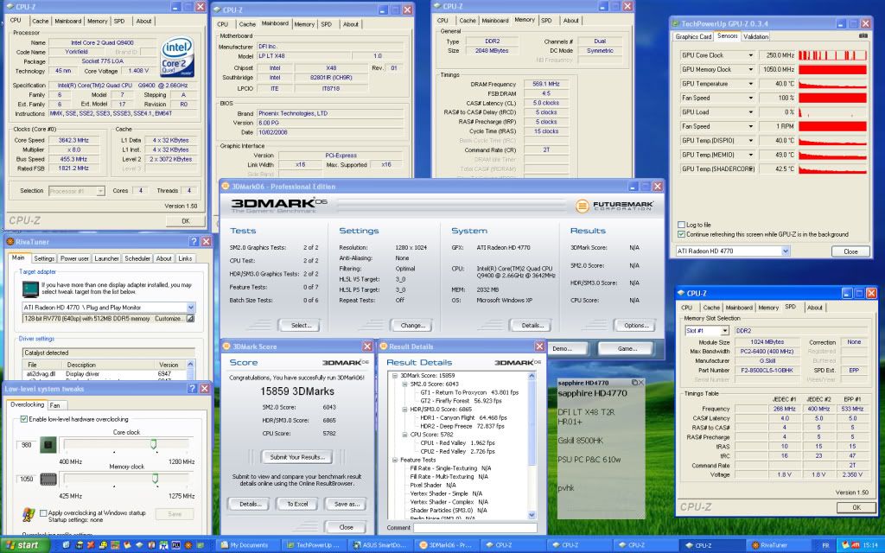Click the Submit Your Results button
The image size is (885, 553).
296,456
